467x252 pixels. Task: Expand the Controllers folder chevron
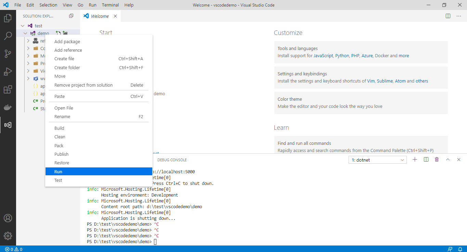[x=28, y=48]
